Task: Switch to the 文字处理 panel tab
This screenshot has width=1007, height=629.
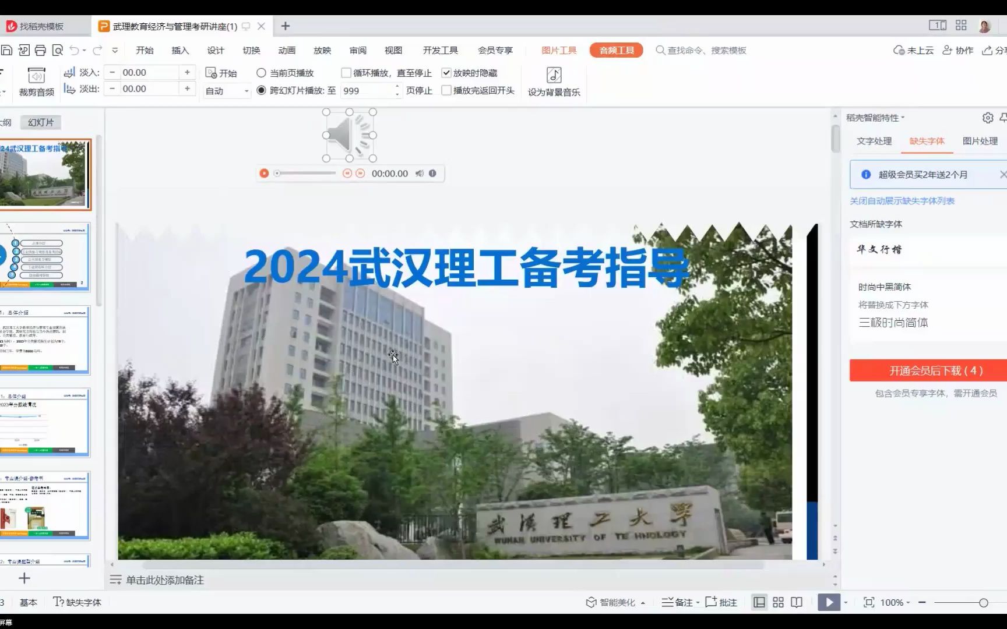Action: coord(874,141)
